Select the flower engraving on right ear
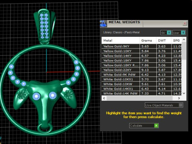 (68, 94)
